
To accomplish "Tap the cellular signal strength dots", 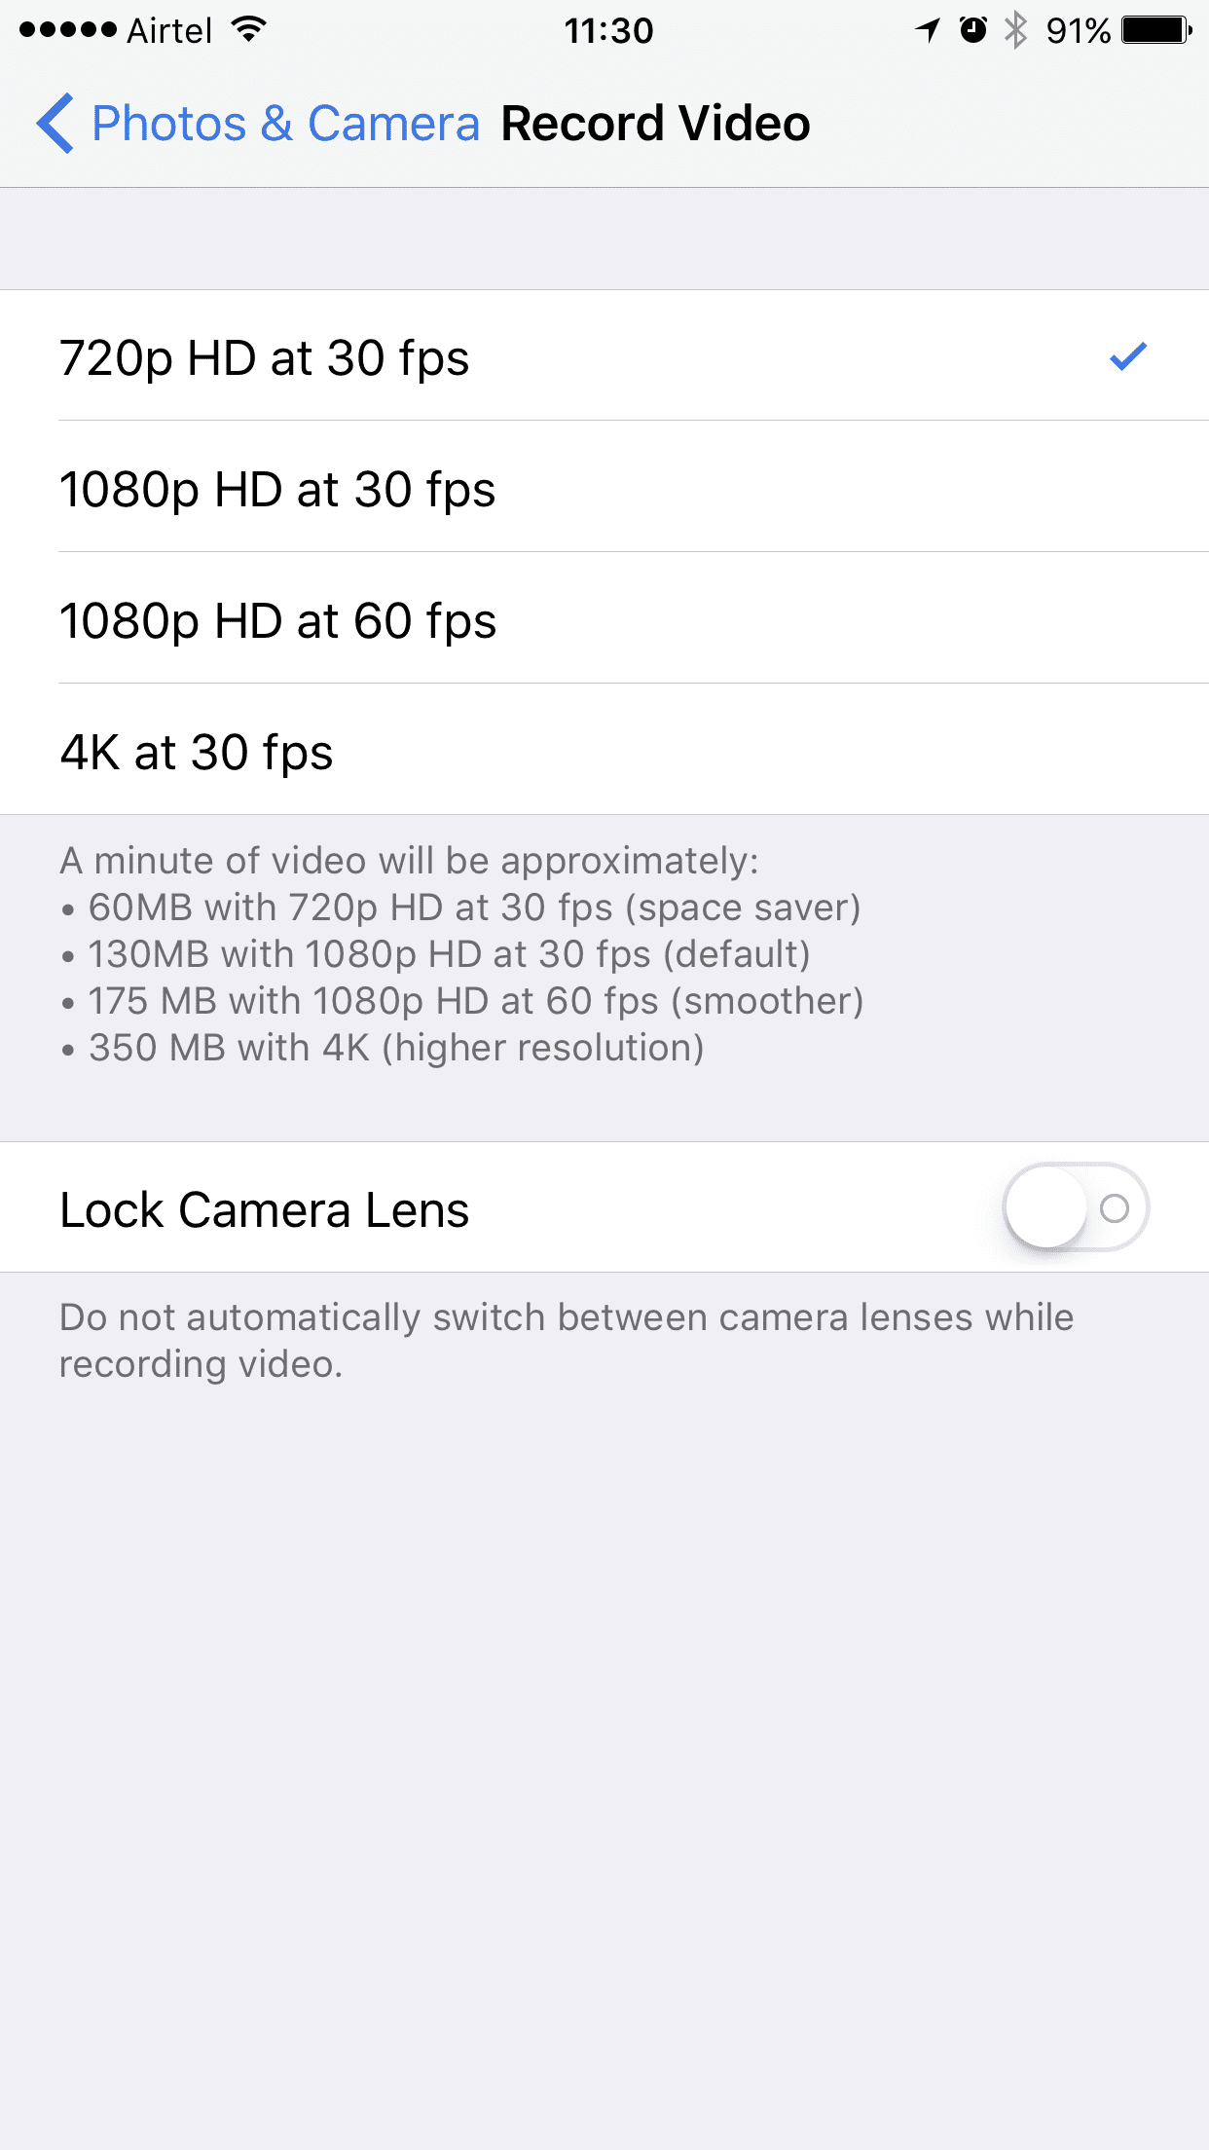I will point(67,30).
